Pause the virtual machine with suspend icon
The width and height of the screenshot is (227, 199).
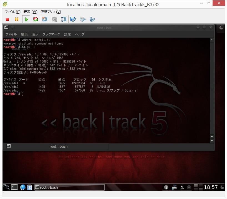pyautogui.click(x=17, y=19)
